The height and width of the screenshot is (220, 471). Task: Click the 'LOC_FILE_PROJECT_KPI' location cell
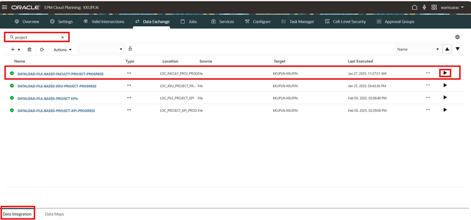177,98
